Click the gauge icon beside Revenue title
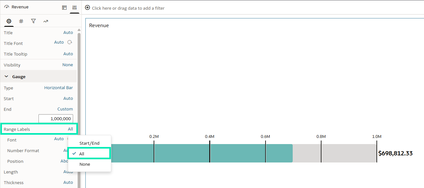Image resolution: width=424 pixels, height=188 pixels. [6, 7]
